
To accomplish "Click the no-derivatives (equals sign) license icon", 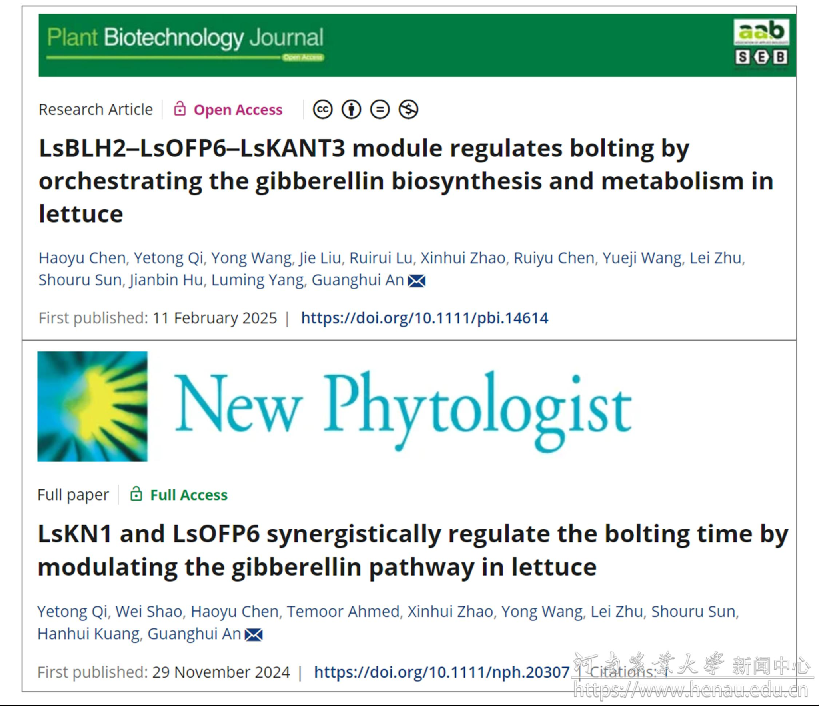I will point(380,109).
